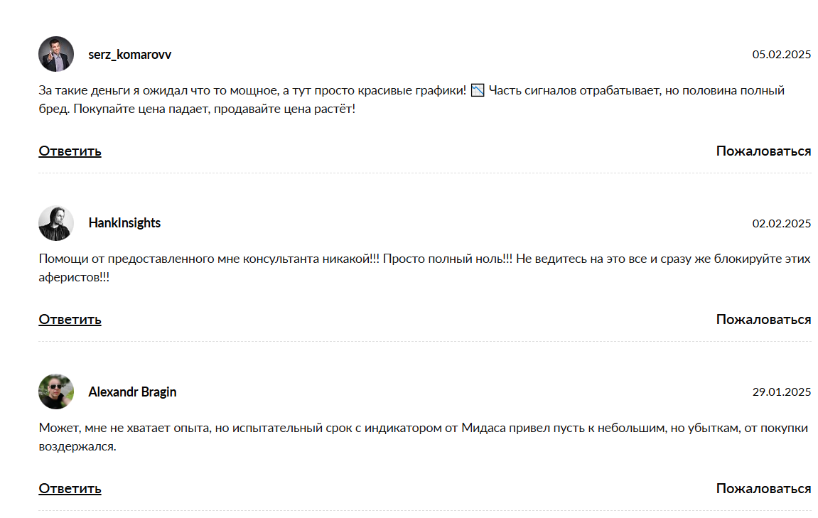Click the date 05.02.2025
This screenshot has width=818, height=518.
(781, 55)
